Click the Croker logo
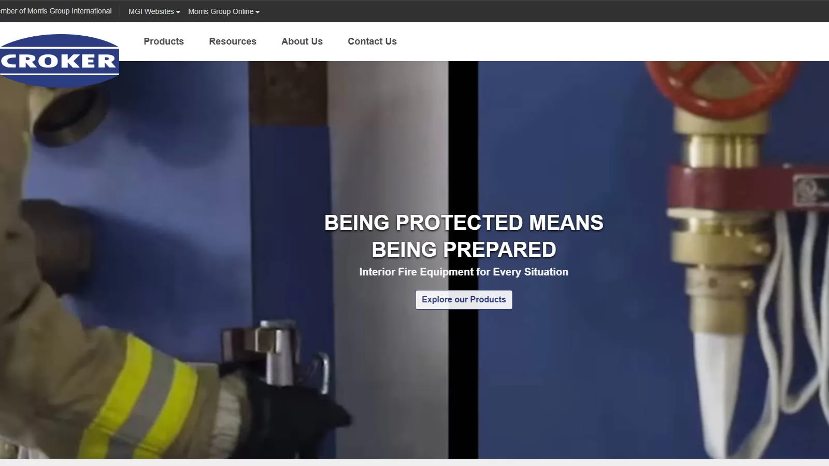Image resolution: width=829 pixels, height=466 pixels. click(60, 61)
